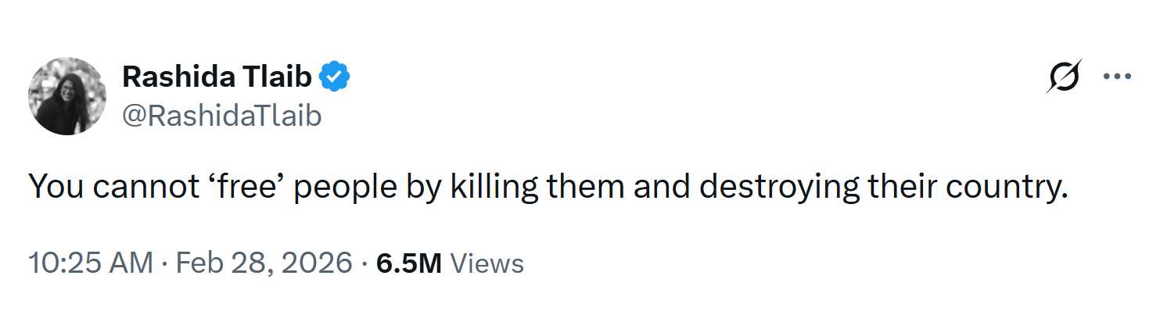Screen dimensions: 1160x315
Task: Open the Rashida Tlaib display name link
Action: (217, 77)
